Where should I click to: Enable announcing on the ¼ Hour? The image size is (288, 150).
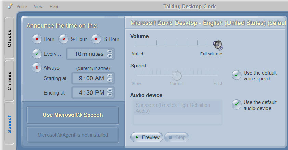tap(96, 39)
